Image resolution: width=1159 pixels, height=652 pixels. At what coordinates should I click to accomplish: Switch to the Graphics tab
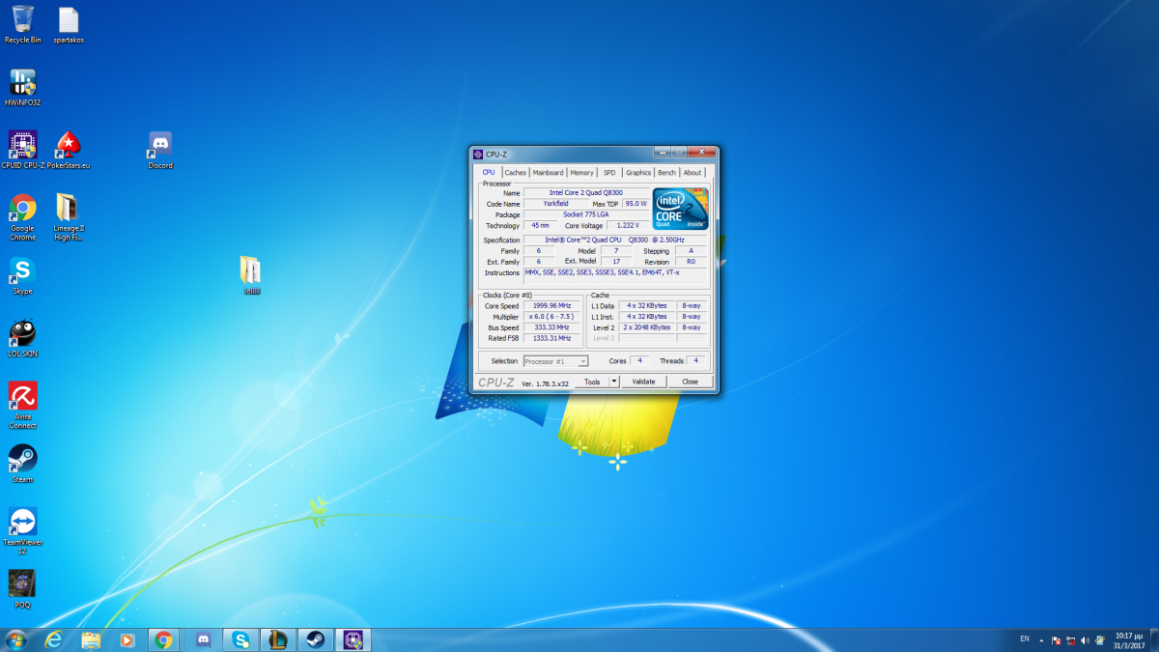click(x=638, y=173)
